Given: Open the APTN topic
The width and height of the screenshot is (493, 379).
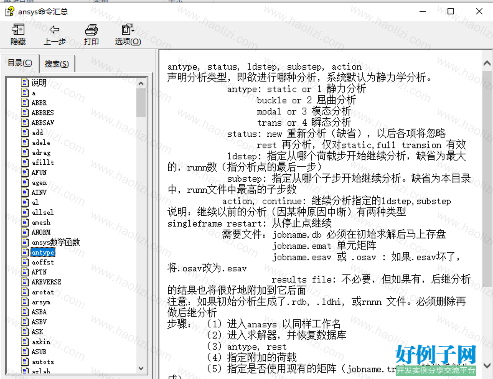Looking at the screenshot, I should coord(39,272).
